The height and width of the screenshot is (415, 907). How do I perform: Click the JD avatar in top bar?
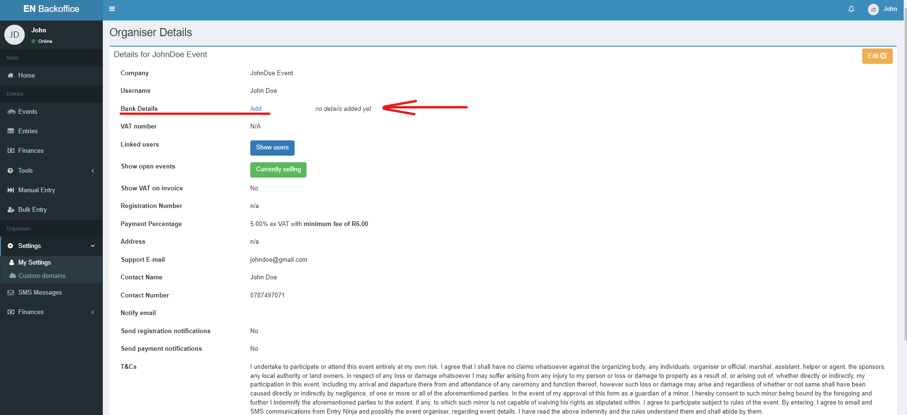point(873,10)
